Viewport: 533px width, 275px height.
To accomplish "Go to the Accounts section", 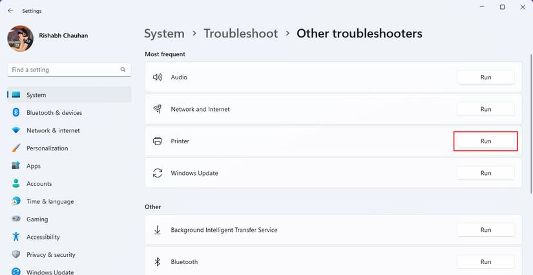I will point(39,184).
